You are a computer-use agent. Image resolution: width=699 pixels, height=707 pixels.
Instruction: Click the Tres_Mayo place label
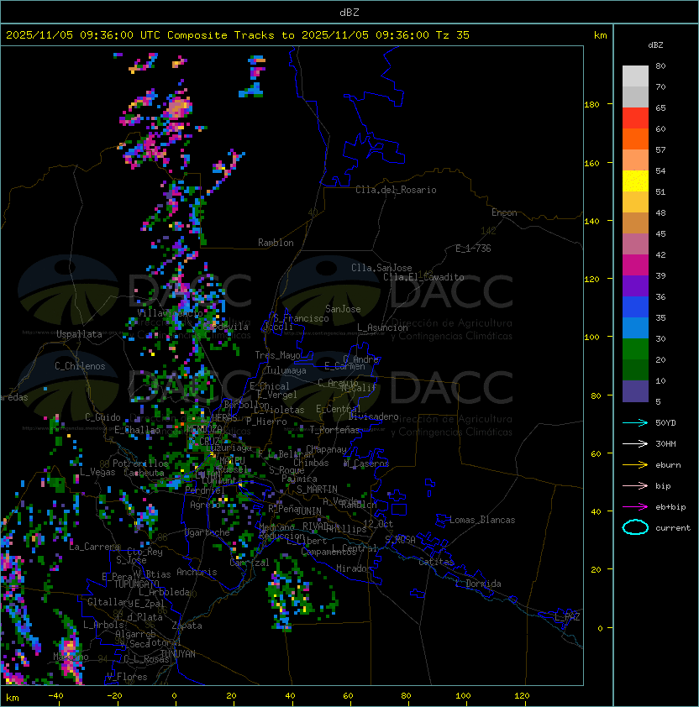pyautogui.click(x=277, y=355)
